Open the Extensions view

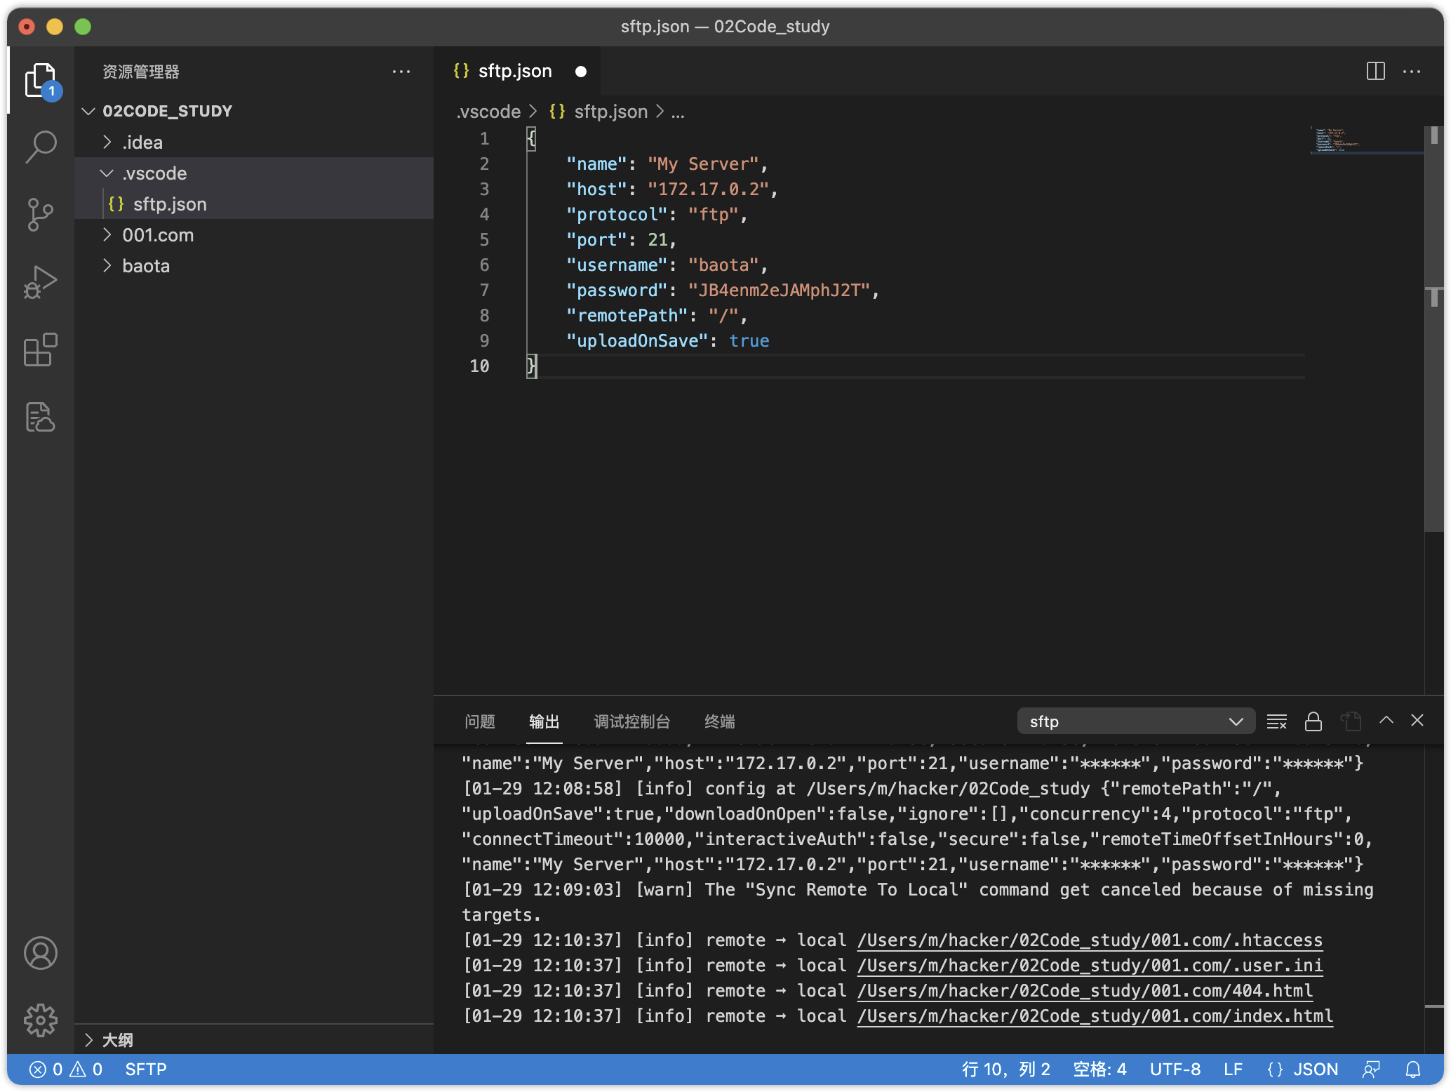click(41, 349)
